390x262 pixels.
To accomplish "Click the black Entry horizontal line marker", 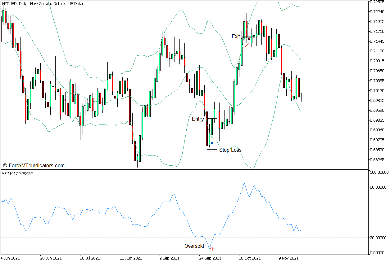I will (x=212, y=118).
